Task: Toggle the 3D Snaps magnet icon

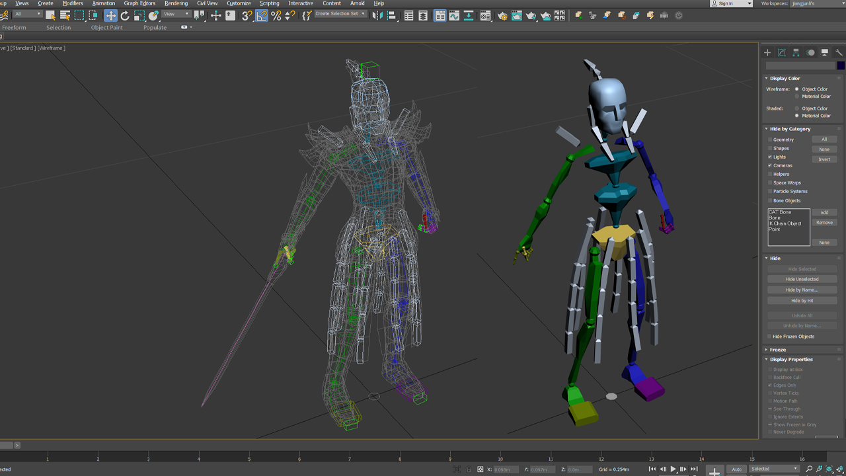Action: (247, 15)
